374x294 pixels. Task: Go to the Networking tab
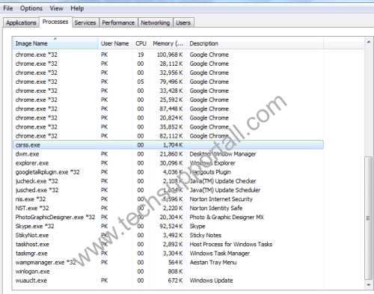point(156,22)
